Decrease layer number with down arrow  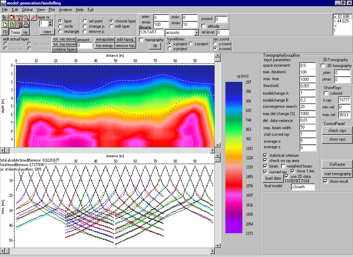[50, 25]
